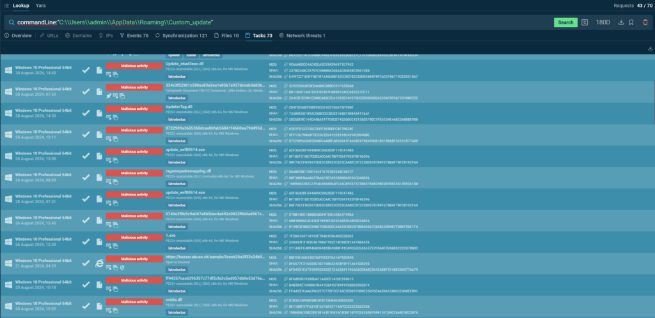Screen dimensions: 655x318
Task: Open the Network threats 1 tab
Action: tap(302, 36)
